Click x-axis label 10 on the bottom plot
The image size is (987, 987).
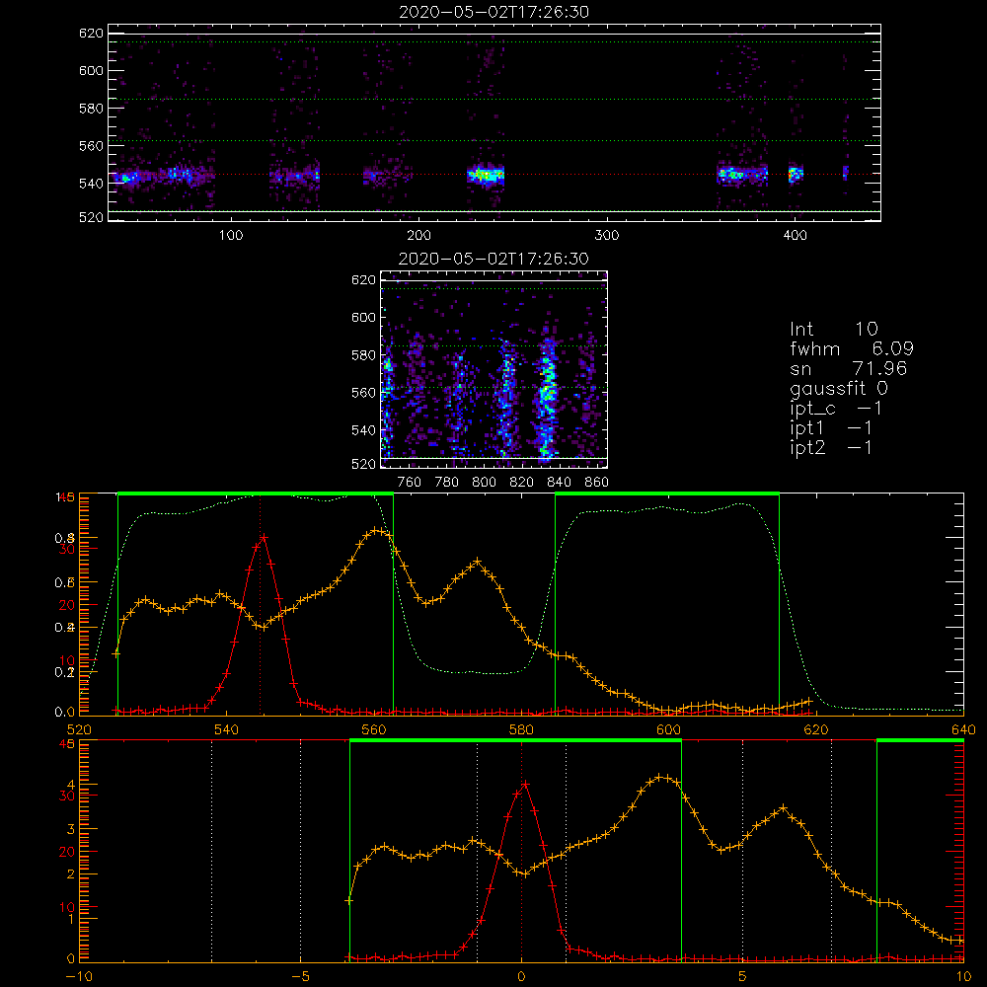pos(963,976)
